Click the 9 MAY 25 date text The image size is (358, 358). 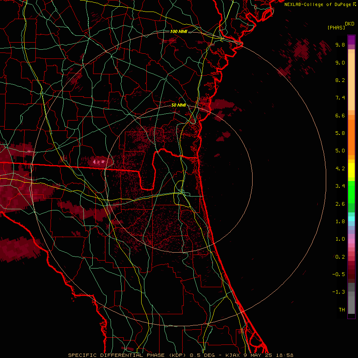(x=257, y=355)
